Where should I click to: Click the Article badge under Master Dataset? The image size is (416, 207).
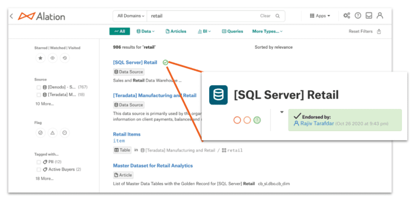click(123, 175)
